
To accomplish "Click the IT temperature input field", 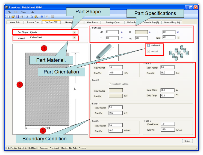I will pos(112,38).
